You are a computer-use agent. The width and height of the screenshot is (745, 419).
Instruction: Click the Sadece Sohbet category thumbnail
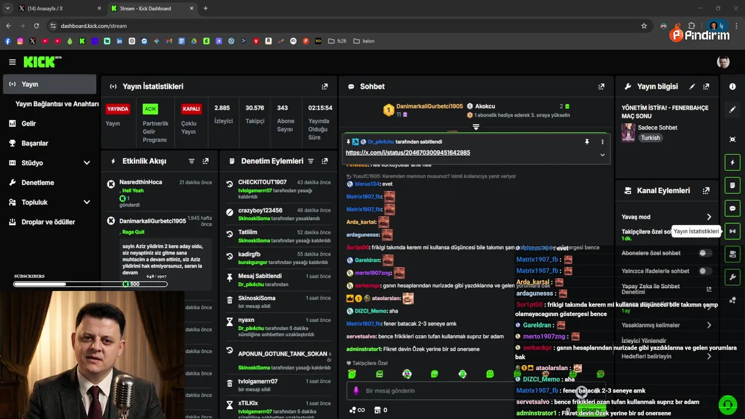coord(628,133)
